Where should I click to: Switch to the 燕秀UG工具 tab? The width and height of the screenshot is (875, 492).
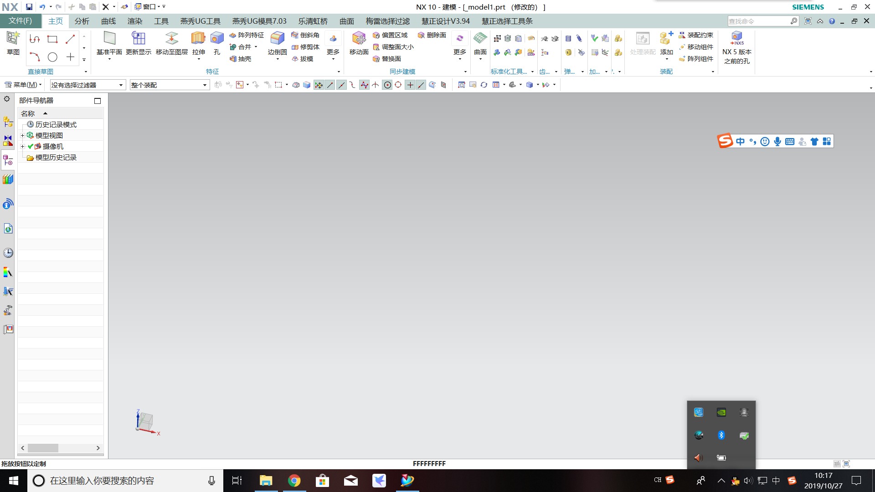click(201, 21)
